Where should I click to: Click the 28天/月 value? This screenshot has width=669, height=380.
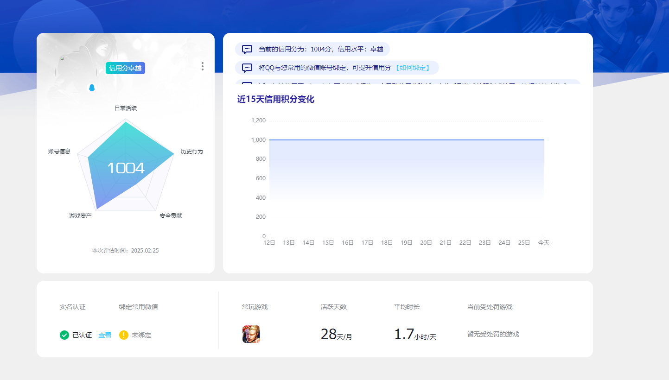[336, 334]
